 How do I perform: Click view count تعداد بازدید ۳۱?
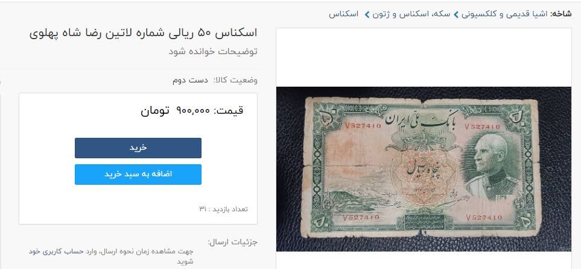[223, 209]
